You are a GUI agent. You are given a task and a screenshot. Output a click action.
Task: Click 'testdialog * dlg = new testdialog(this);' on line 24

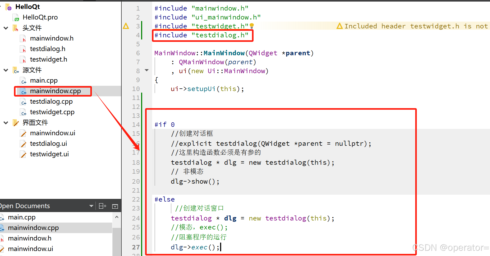tap(253, 218)
